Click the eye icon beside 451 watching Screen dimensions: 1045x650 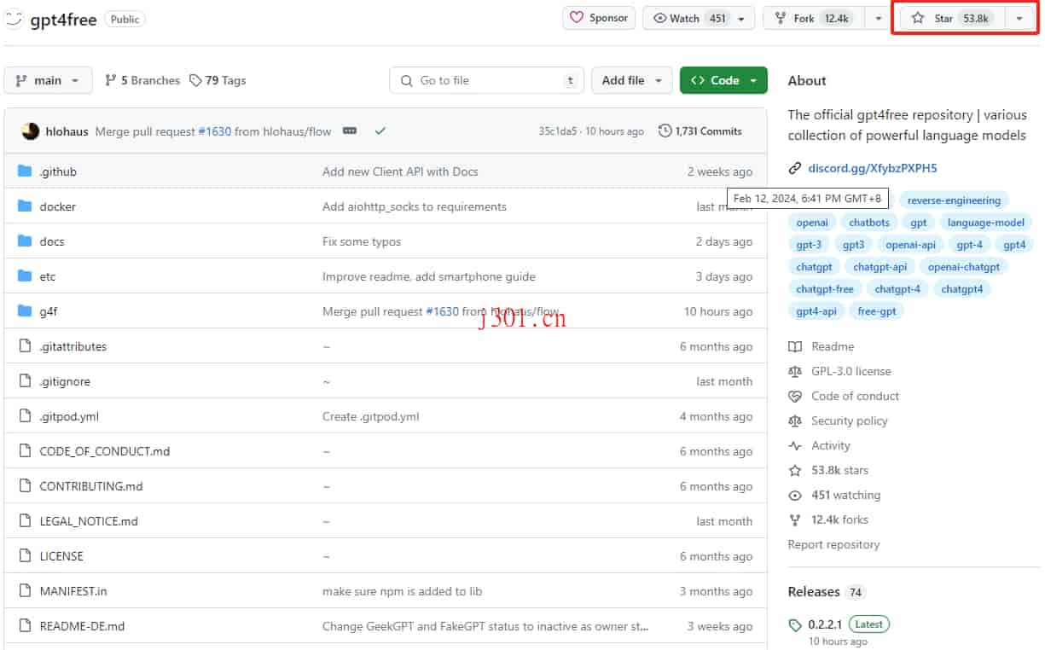click(795, 495)
